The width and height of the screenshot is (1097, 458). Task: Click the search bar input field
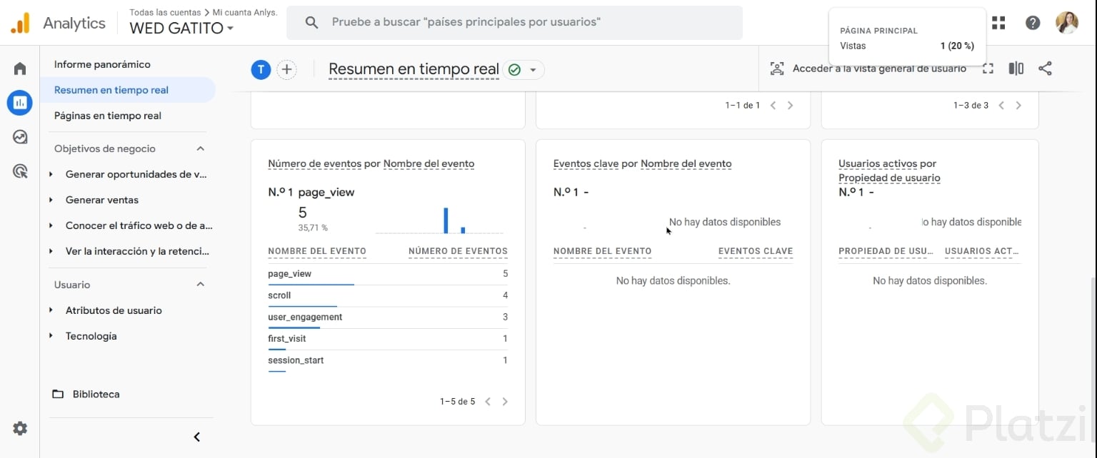point(514,23)
